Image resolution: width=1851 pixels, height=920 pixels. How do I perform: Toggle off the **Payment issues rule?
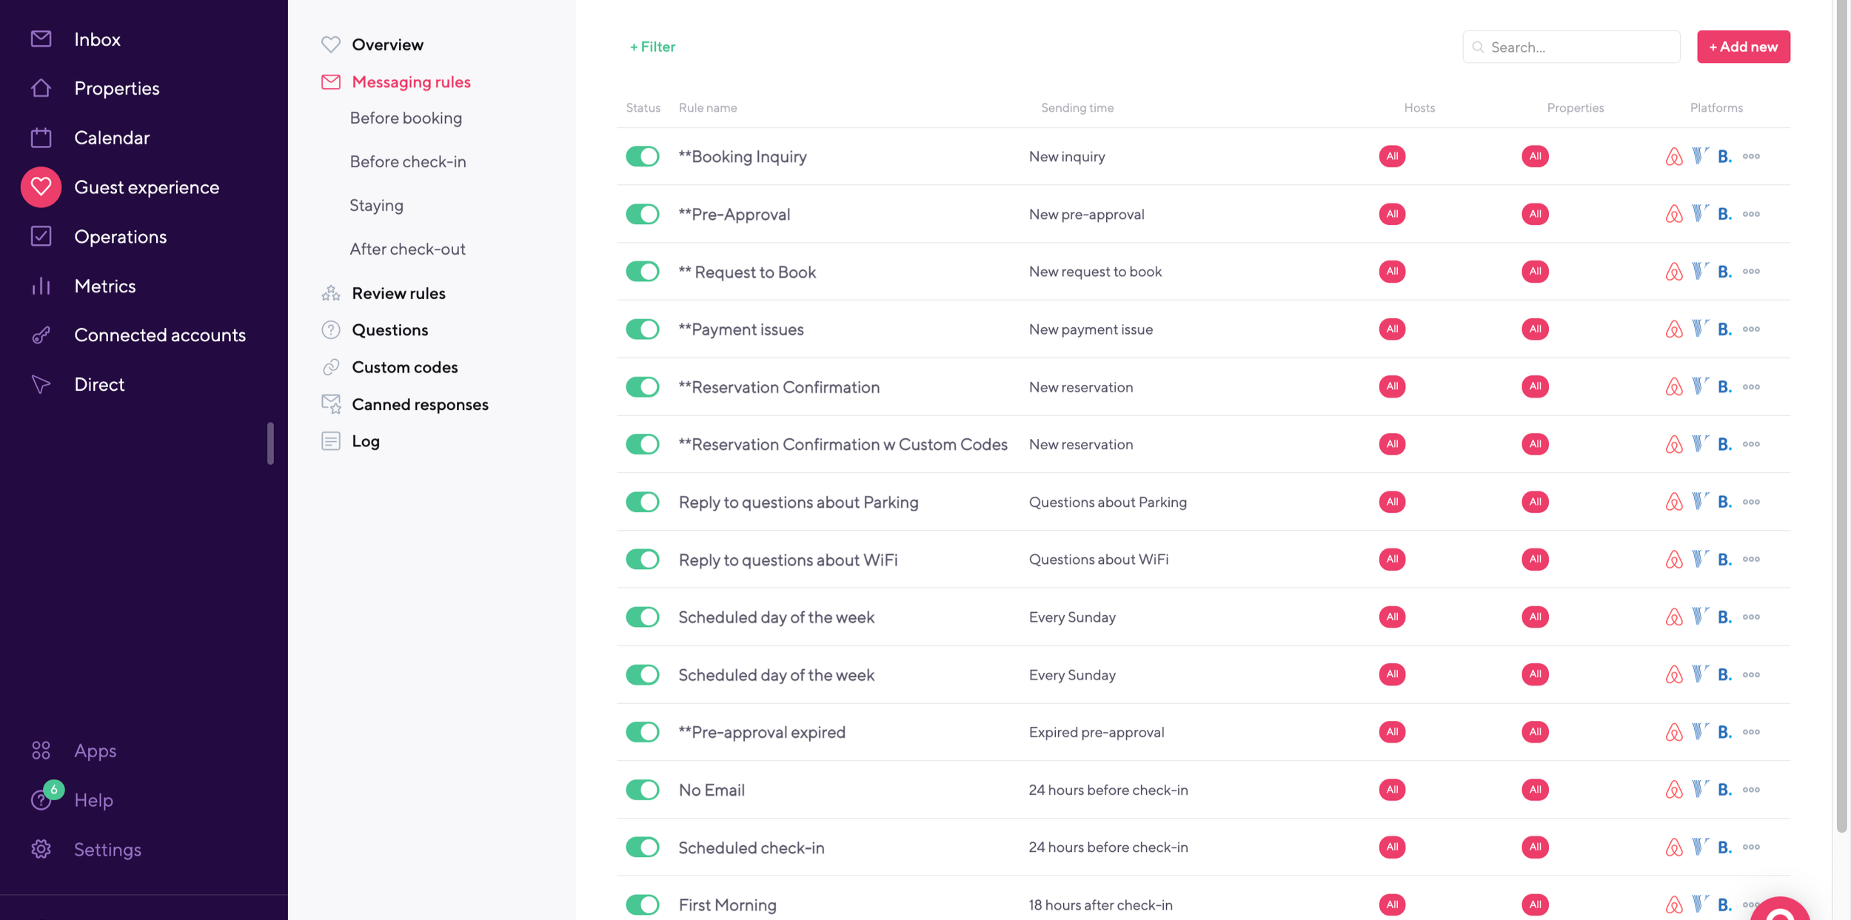pos(642,329)
